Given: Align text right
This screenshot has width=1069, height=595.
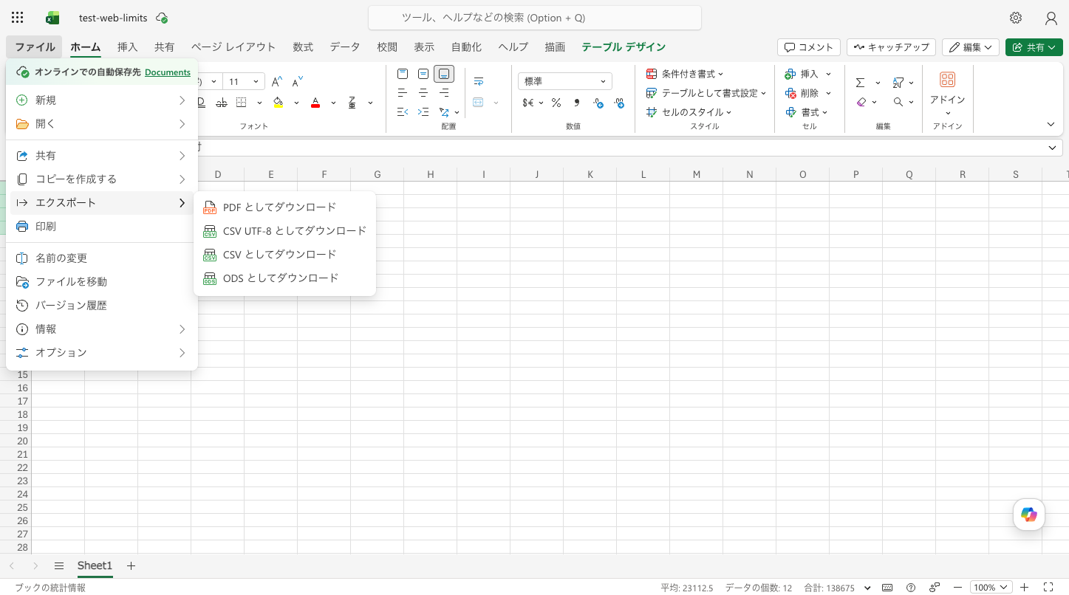Looking at the screenshot, I should 444,93.
